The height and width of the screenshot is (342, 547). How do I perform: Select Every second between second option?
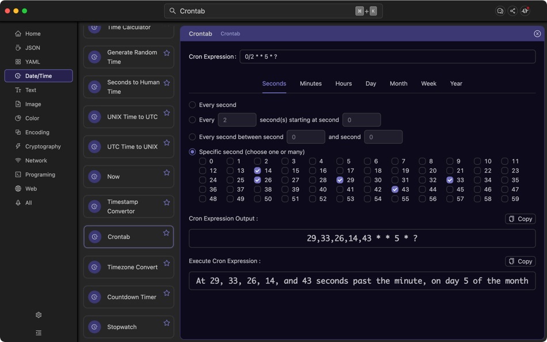192,137
